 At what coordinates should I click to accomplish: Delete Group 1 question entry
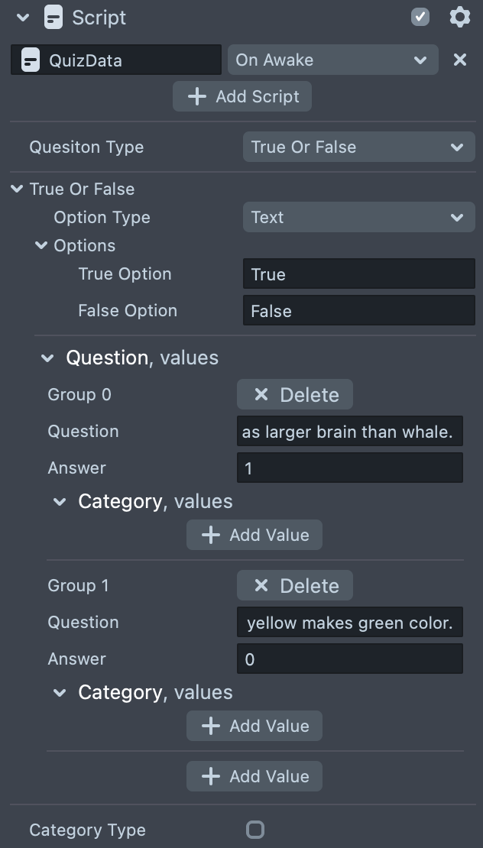[x=294, y=585]
